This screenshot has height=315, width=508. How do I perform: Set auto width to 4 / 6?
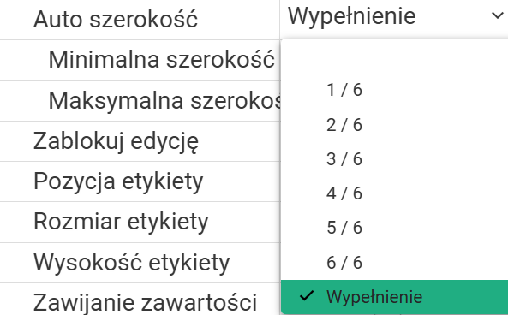[x=394, y=193]
